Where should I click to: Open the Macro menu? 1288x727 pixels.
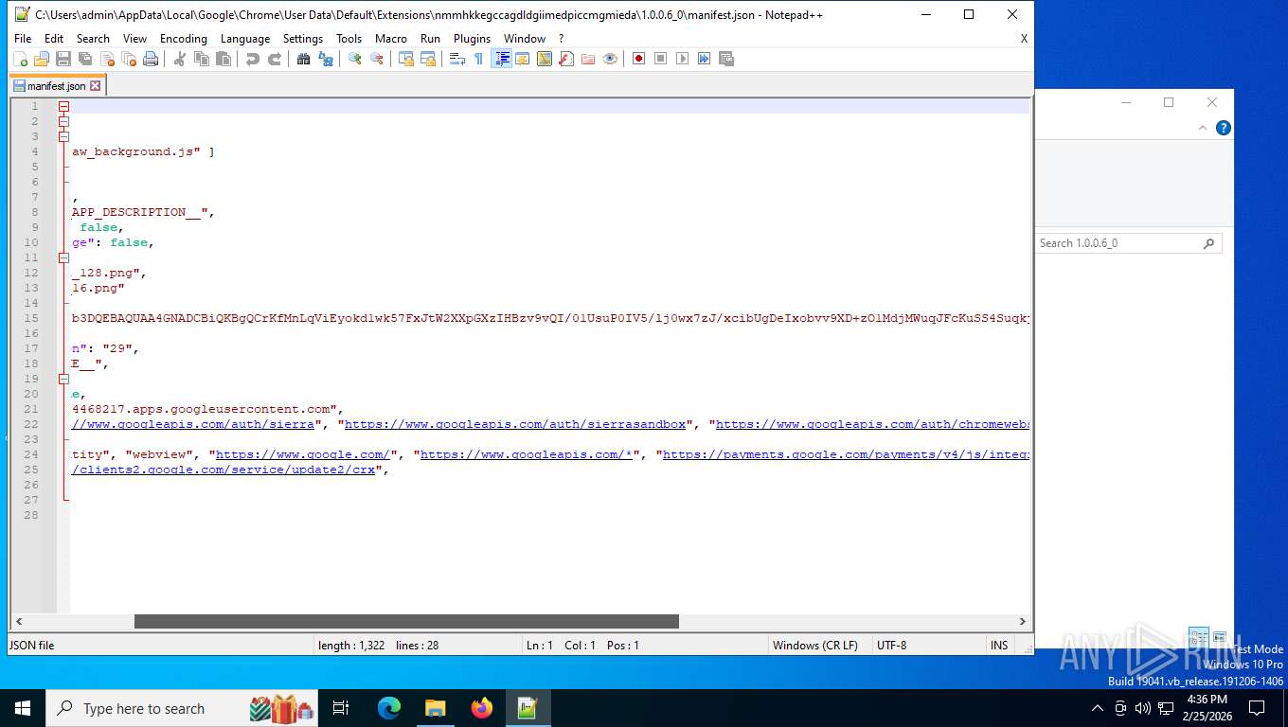390,38
